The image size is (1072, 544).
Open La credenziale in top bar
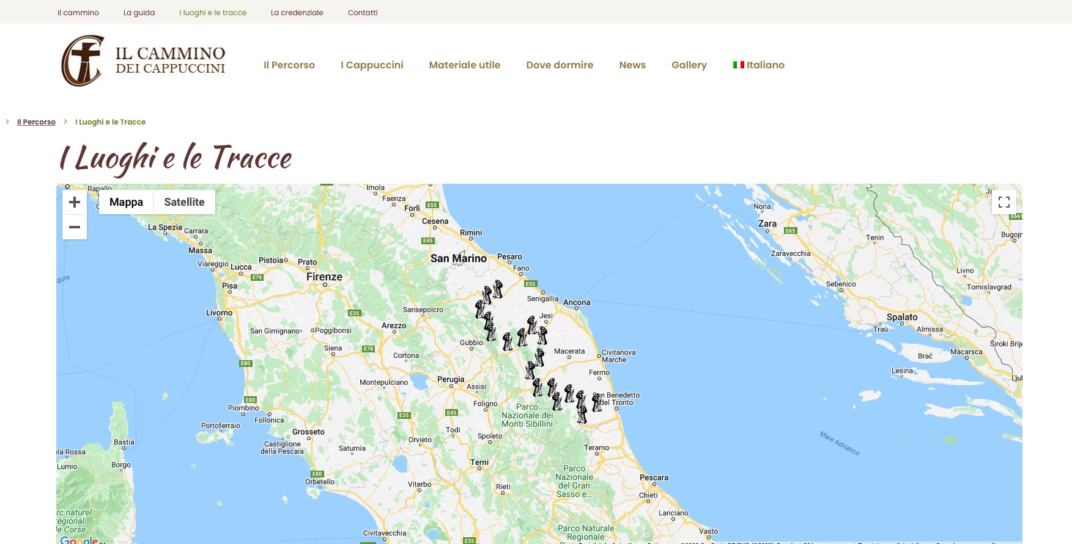coord(297,13)
